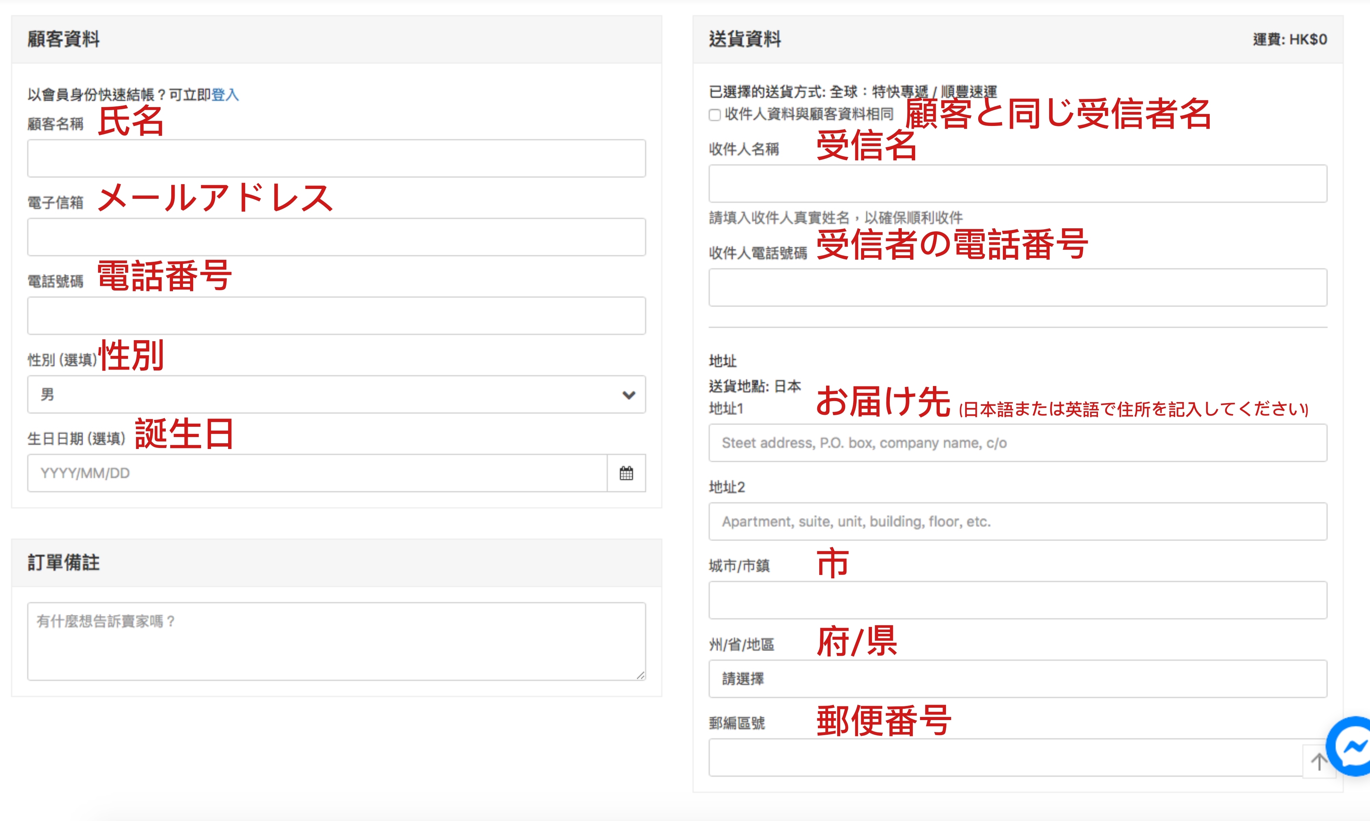Click the dropdown chevron arrow beside 男
The image size is (1370, 821).
628,395
